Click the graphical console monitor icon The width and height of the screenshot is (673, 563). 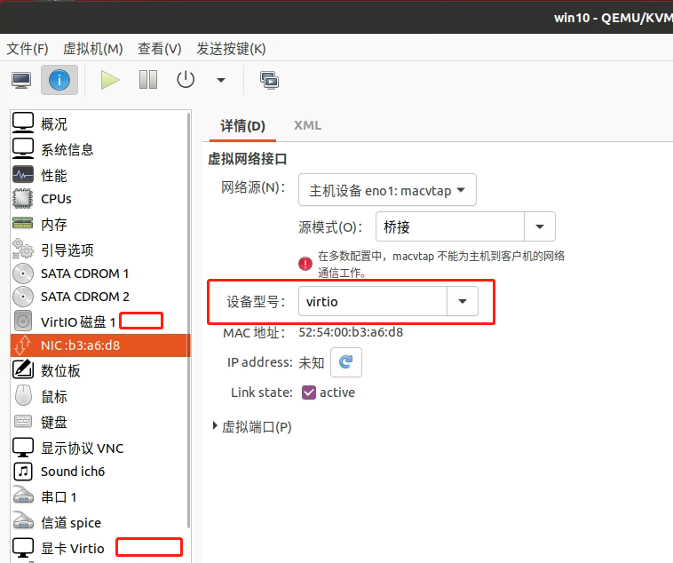(x=22, y=80)
